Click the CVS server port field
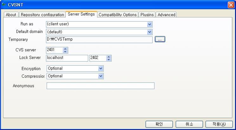The height and width of the screenshot is (130, 236). (55, 50)
